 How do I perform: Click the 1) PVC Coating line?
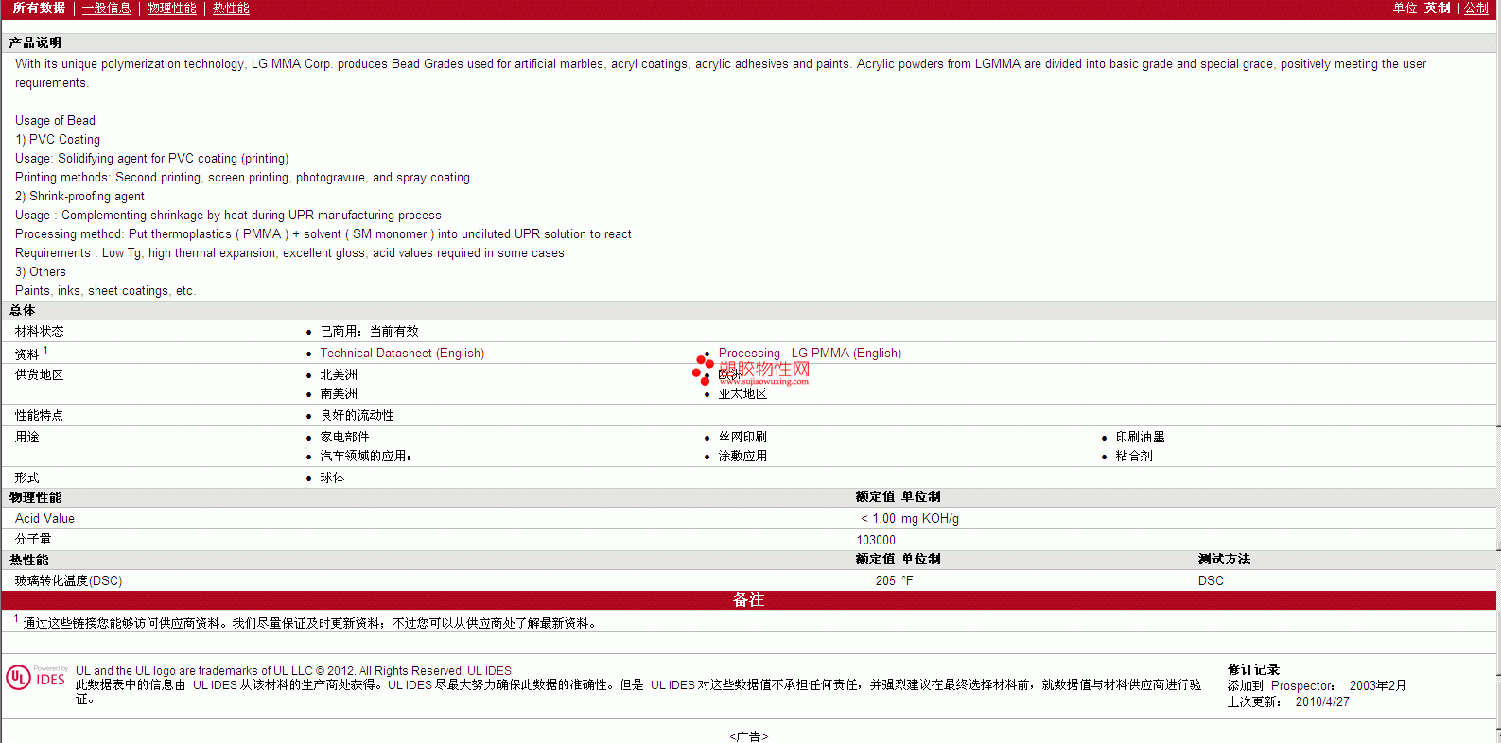(58, 140)
